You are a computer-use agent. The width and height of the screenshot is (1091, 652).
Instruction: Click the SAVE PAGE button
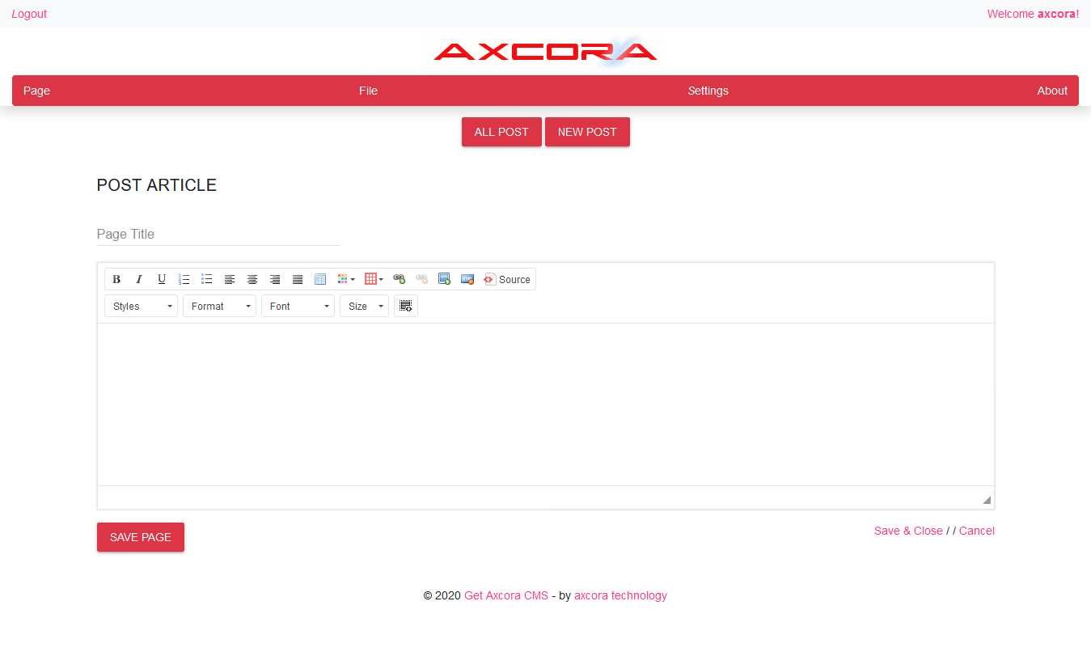[140, 536]
